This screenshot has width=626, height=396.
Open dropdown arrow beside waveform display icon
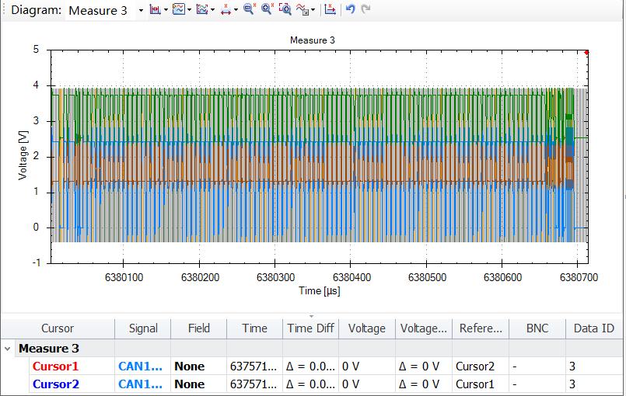point(188,10)
